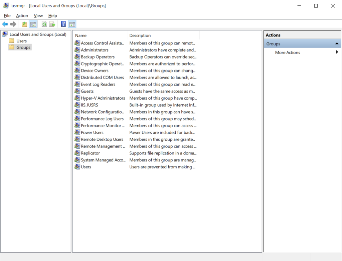342x261 pixels.
Task: Open the View menu
Action: point(38,15)
